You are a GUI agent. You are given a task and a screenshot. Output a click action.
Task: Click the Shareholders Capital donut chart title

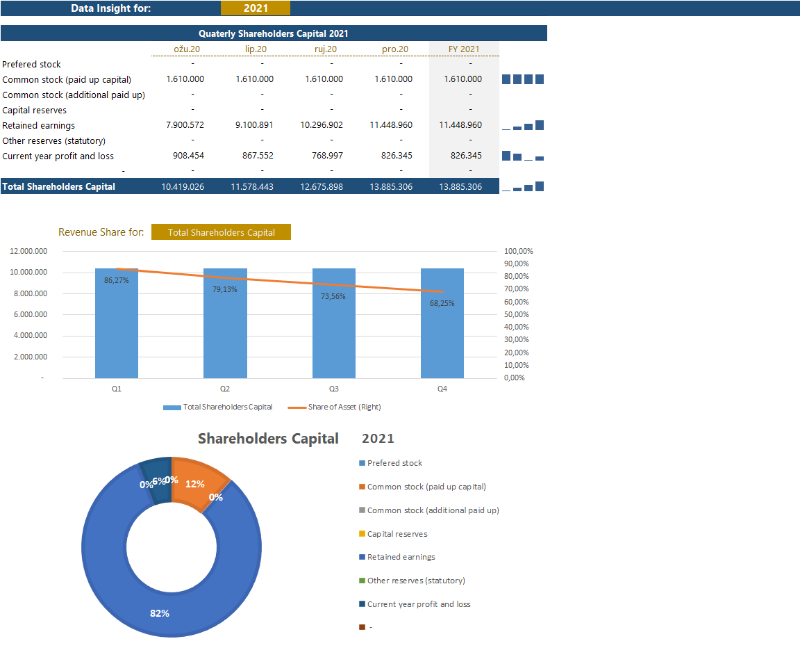click(x=268, y=439)
